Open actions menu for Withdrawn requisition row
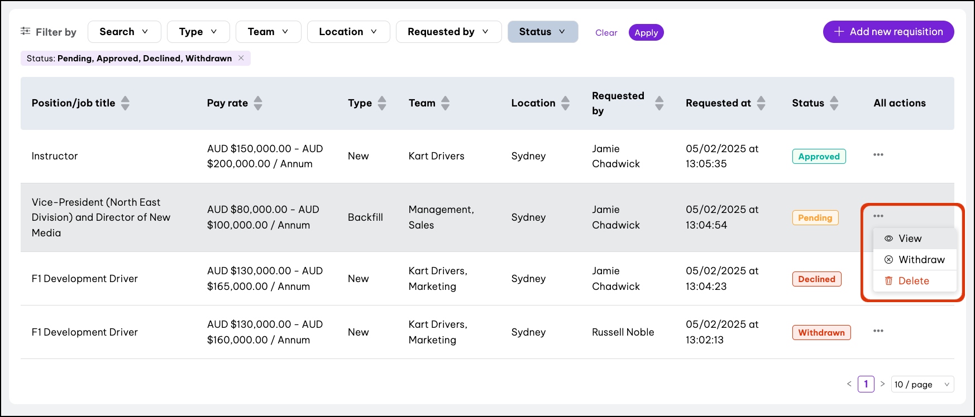The image size is (975, 417). [878, 331]
